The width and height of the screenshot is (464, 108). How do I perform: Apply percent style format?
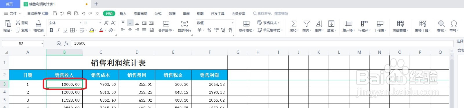click(x=209, y=30)
